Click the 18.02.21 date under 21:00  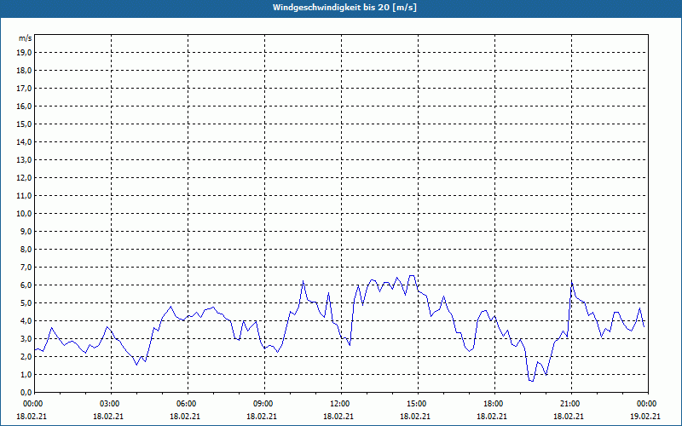[x=569, y=416]
